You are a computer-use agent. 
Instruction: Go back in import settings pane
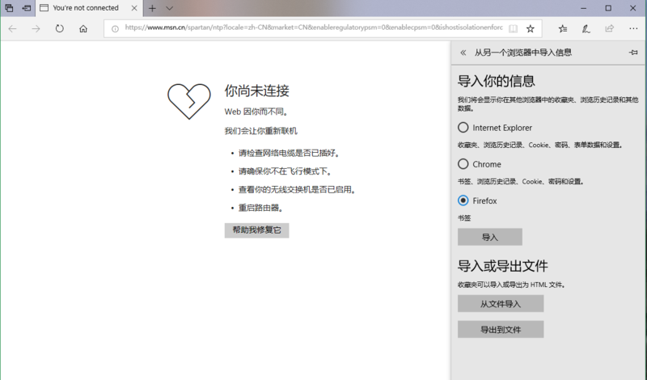[463, 53]
